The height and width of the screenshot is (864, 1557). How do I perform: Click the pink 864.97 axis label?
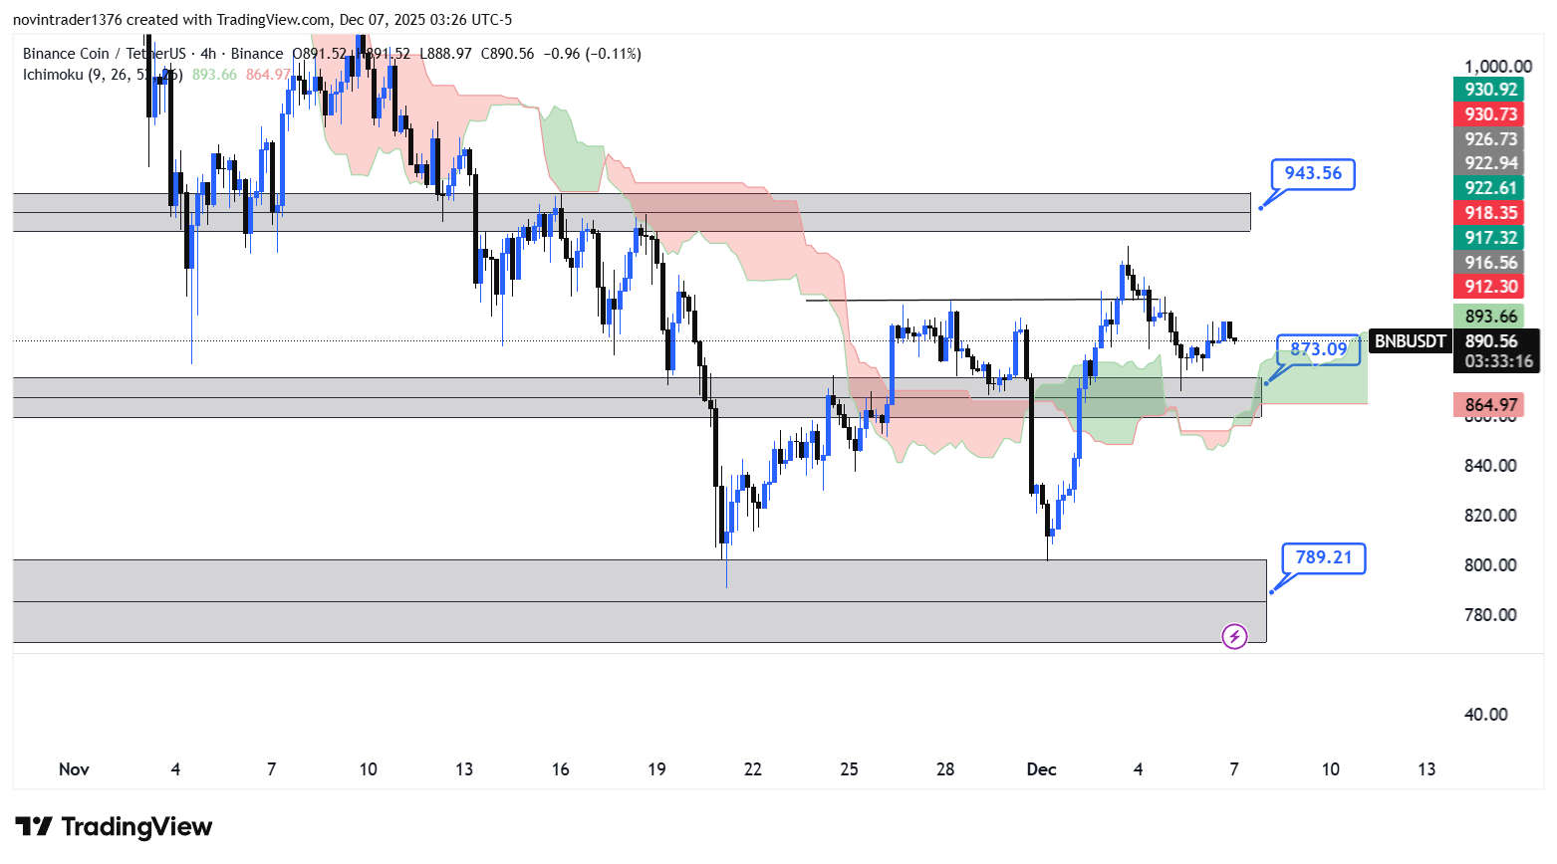(1490, 405)
